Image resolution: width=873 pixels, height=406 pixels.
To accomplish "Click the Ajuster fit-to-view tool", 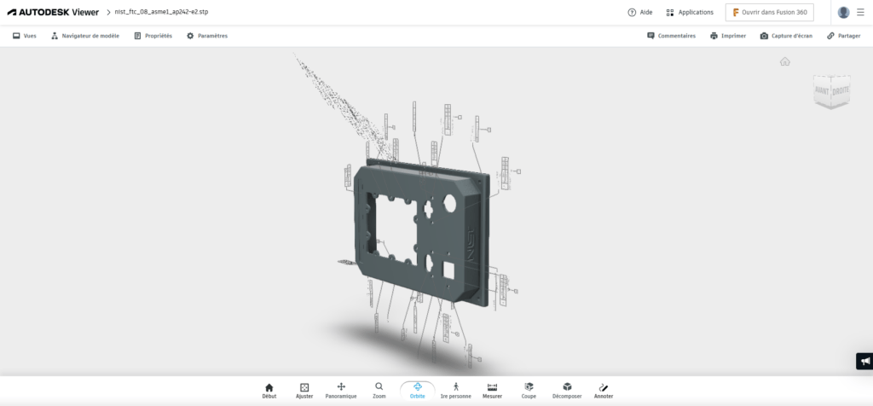I will tap(304, 391).
